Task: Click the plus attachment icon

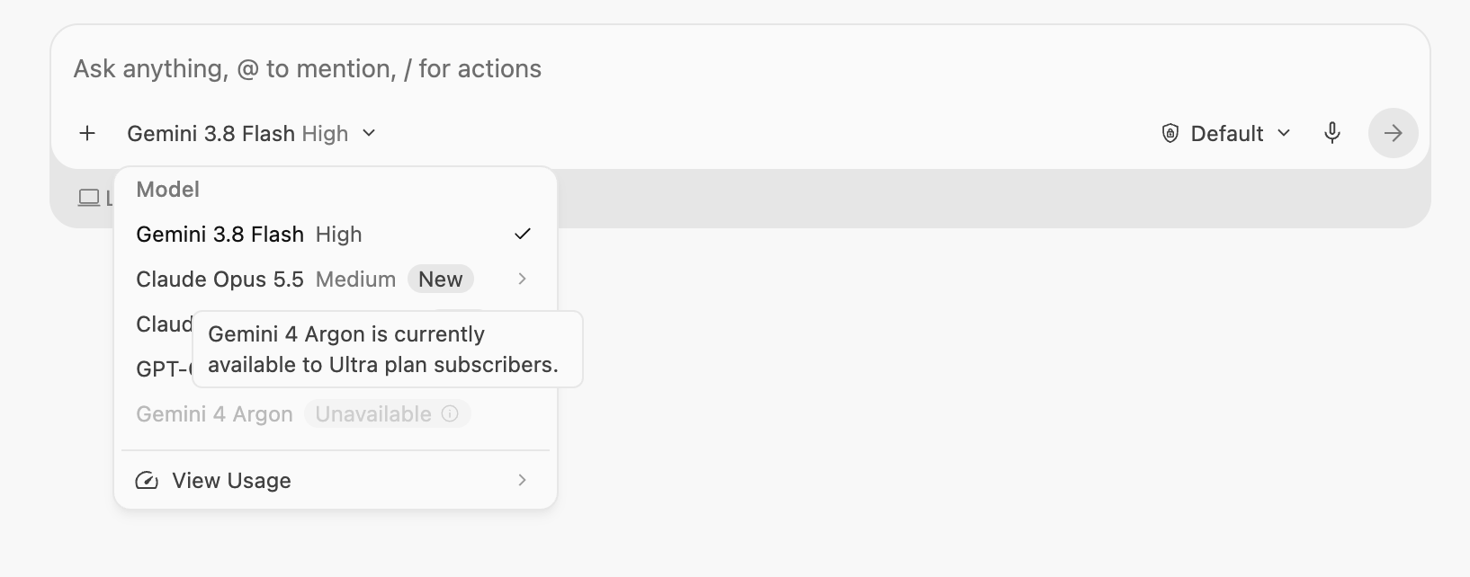Action: click(87, 134)
